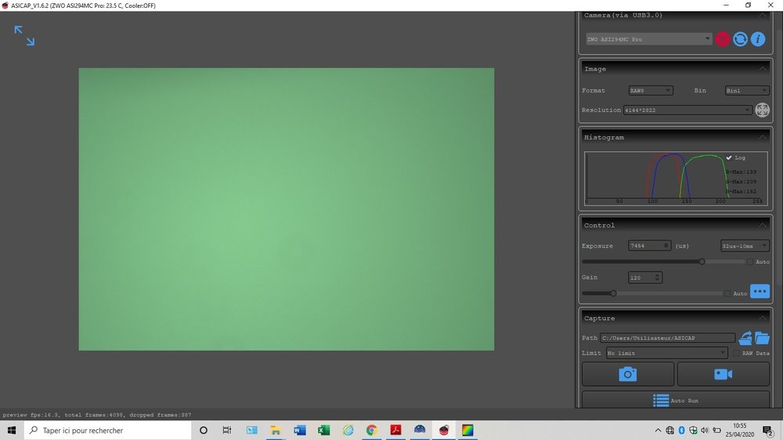The image size is (783, 440).
Task: Open the exposure range 32us-10ms dropdown
Action: tap(745, 246)
